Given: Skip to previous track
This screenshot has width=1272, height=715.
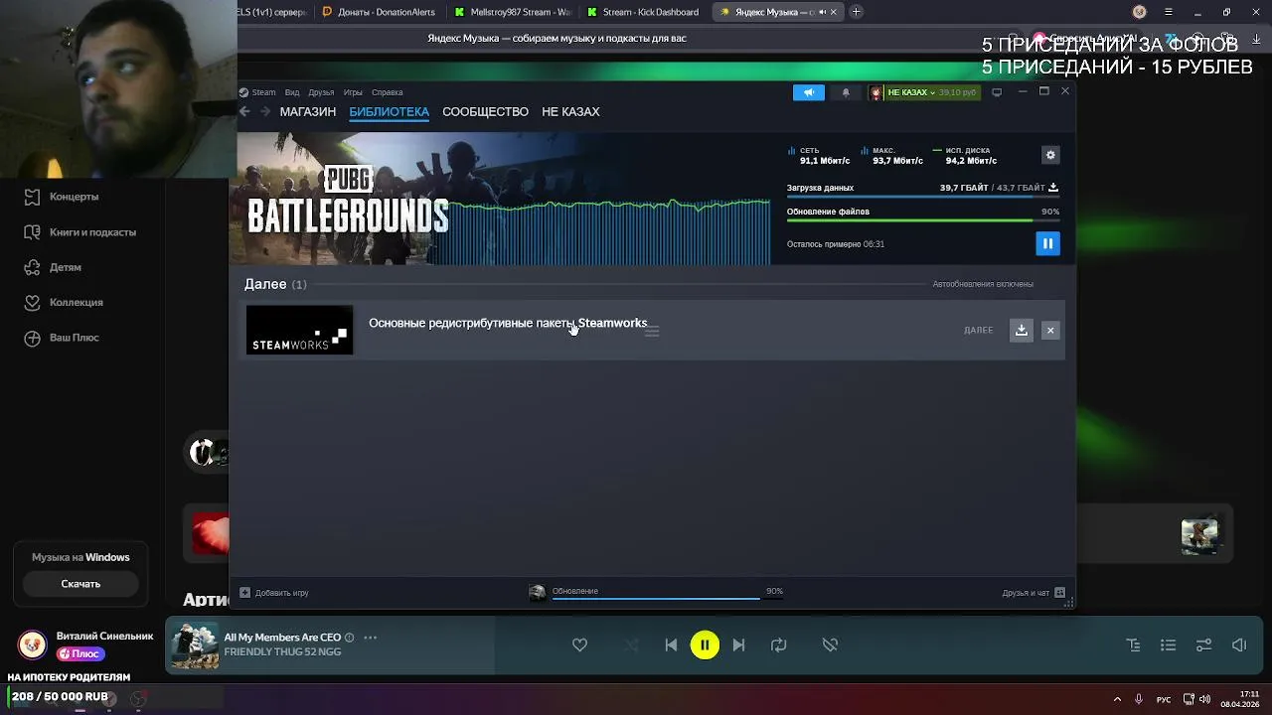Looking at the screenshot, I should point(671,644).
